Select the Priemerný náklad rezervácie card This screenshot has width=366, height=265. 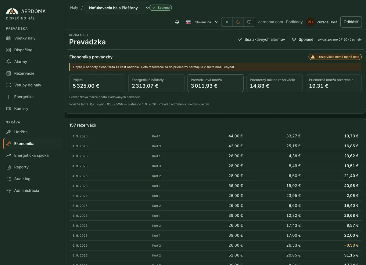(274, 83)
